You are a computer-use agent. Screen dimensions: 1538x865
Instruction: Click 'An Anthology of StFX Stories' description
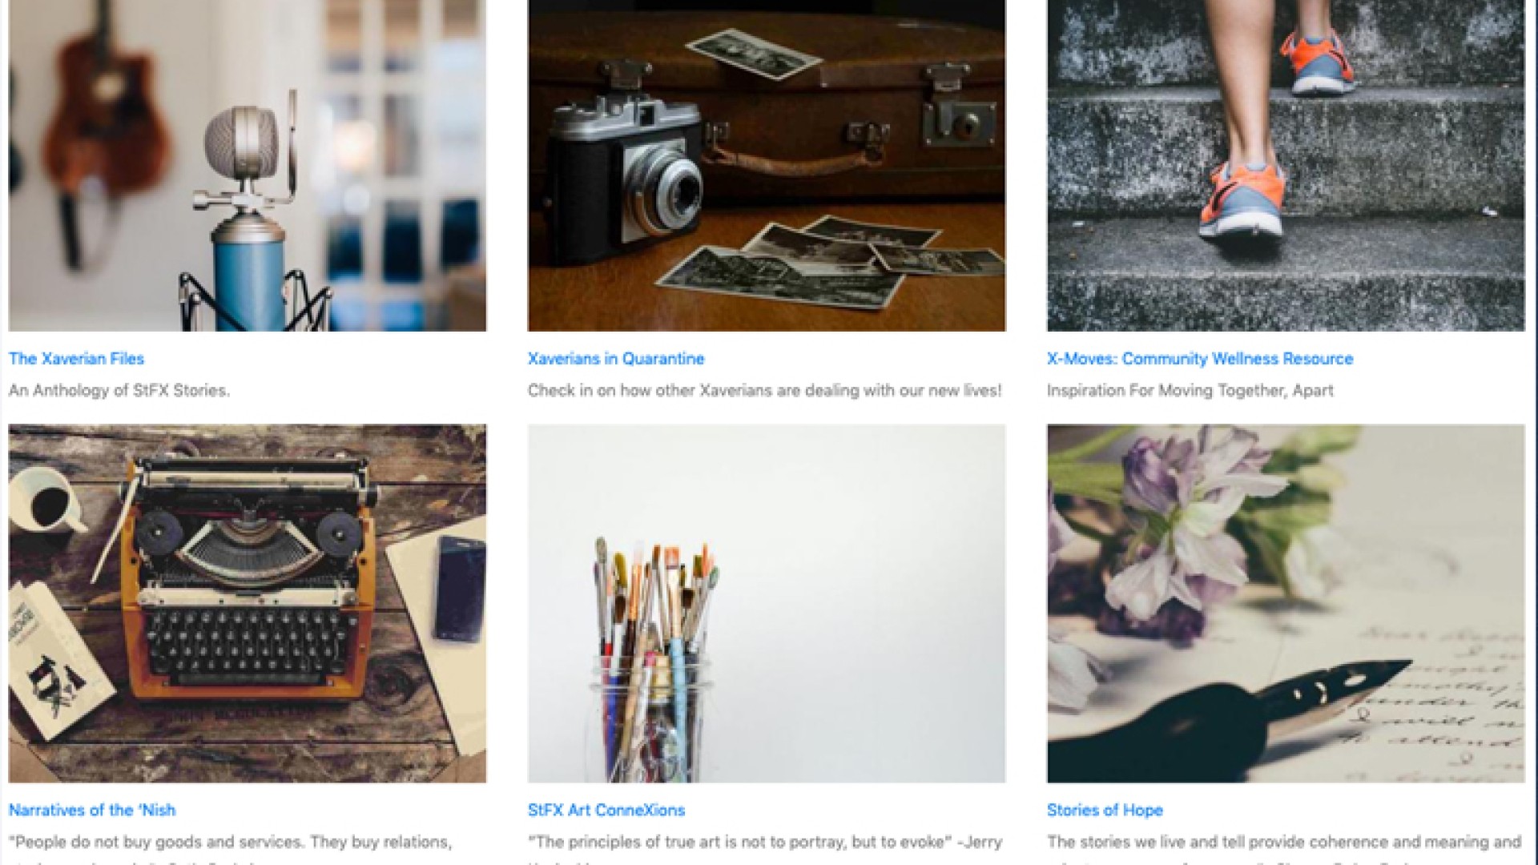pos(119,391)
